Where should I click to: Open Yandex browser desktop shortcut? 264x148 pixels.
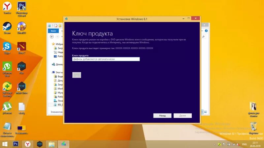click(7, 8)
